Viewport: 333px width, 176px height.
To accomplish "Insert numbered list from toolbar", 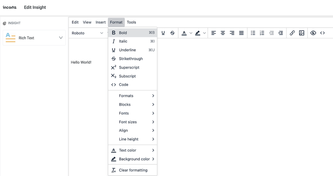I will (262, 33).
